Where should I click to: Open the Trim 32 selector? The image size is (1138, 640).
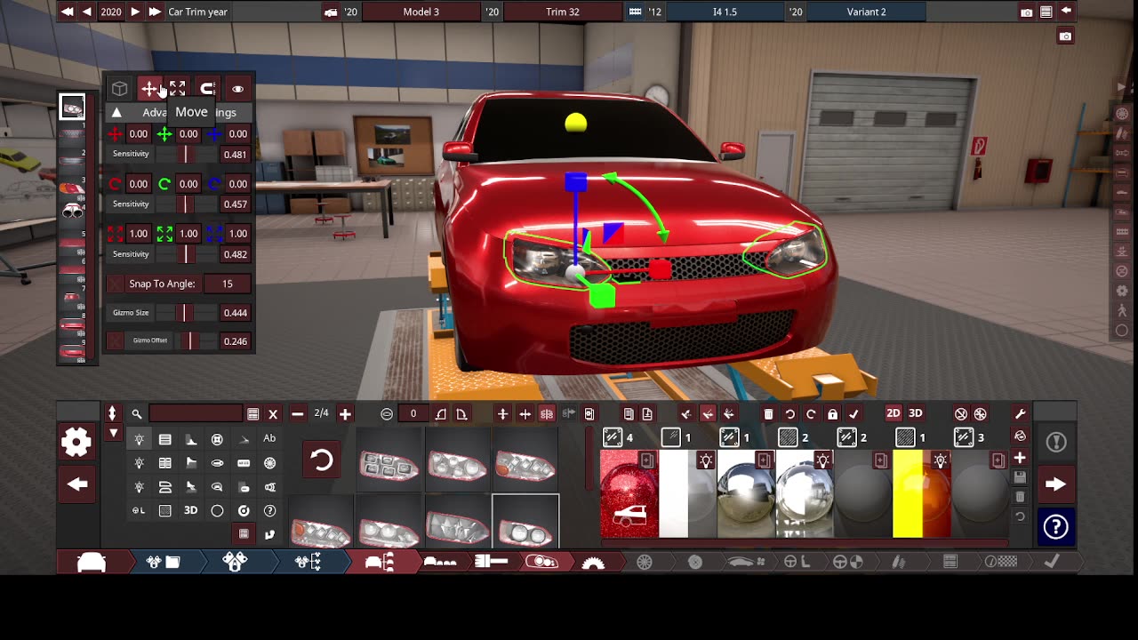click(x=562, y=12)
